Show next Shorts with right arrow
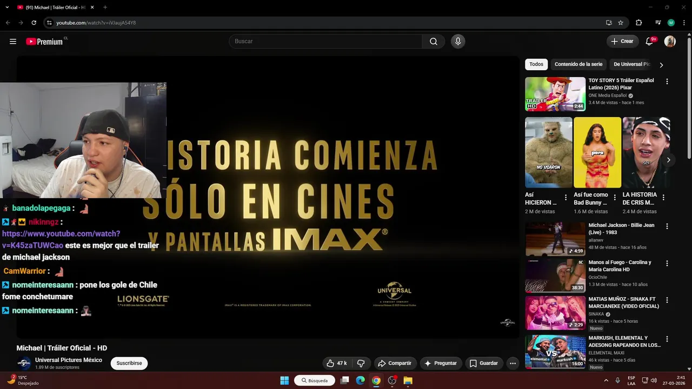Viewport: 692px width, 389px height. coord(669,160)
